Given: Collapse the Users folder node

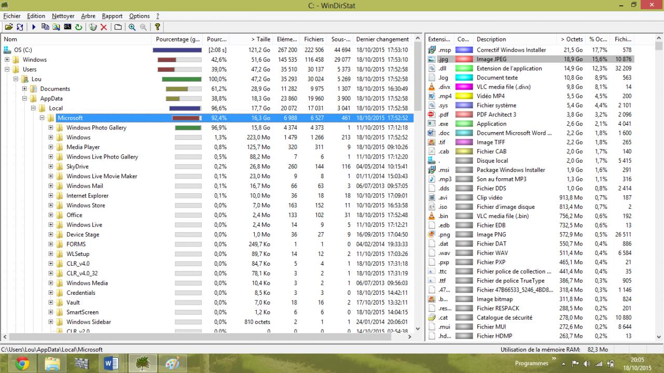Looking at the screenshot, I should [x=8, y=69].
